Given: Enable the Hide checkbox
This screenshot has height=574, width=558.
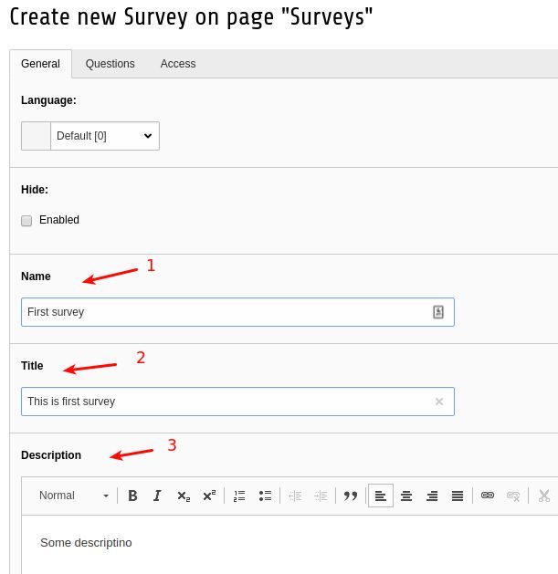Looking at the screenshot, I should click(x=26, y=220).
